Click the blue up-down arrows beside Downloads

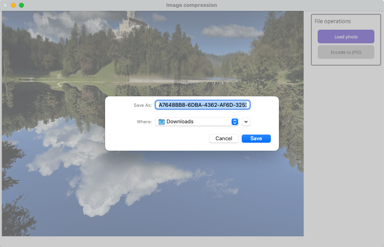[234, 122]
